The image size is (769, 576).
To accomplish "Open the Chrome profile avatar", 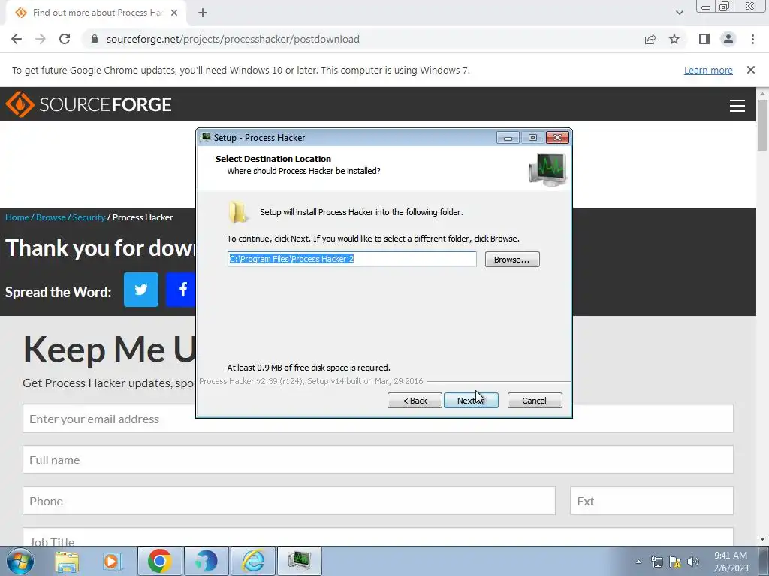I will pos(728,39).
